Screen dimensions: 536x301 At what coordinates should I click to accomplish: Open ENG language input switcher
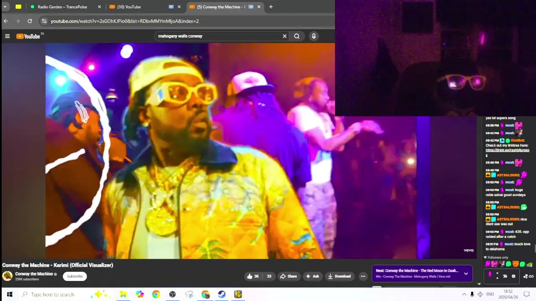tap(490, 294)
